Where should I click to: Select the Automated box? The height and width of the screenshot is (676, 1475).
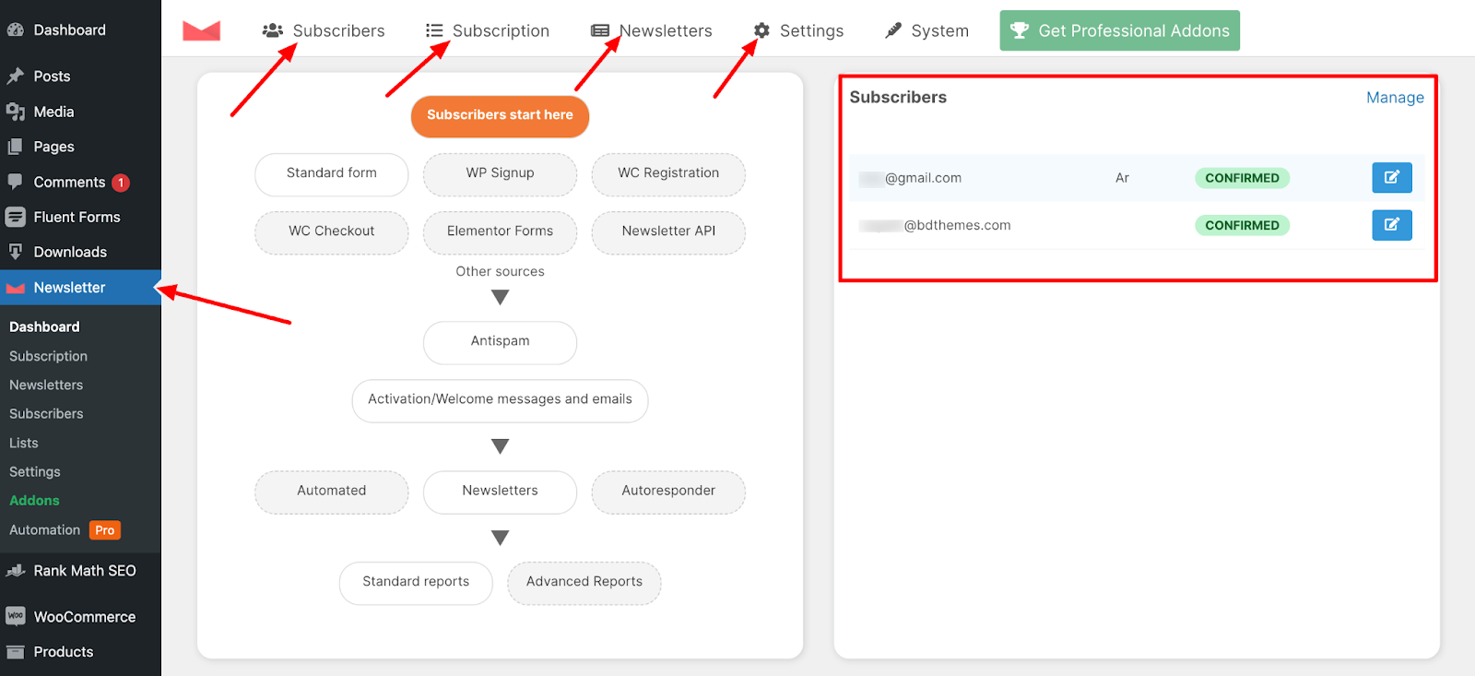point(332,491)
